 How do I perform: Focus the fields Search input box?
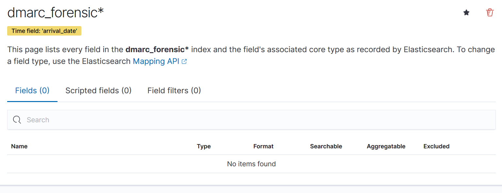point(255,120)
